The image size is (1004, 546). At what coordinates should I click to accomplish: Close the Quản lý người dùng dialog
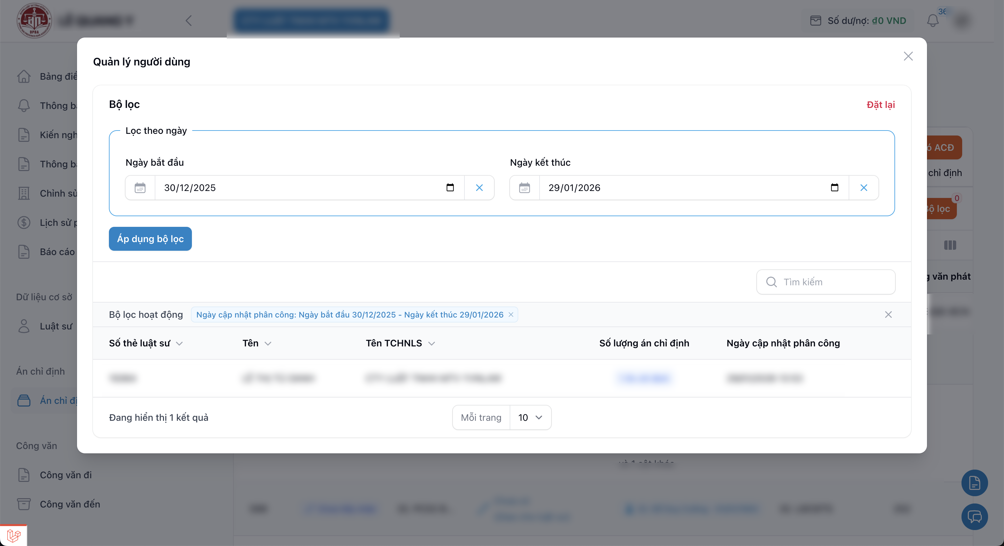point(908,56)
